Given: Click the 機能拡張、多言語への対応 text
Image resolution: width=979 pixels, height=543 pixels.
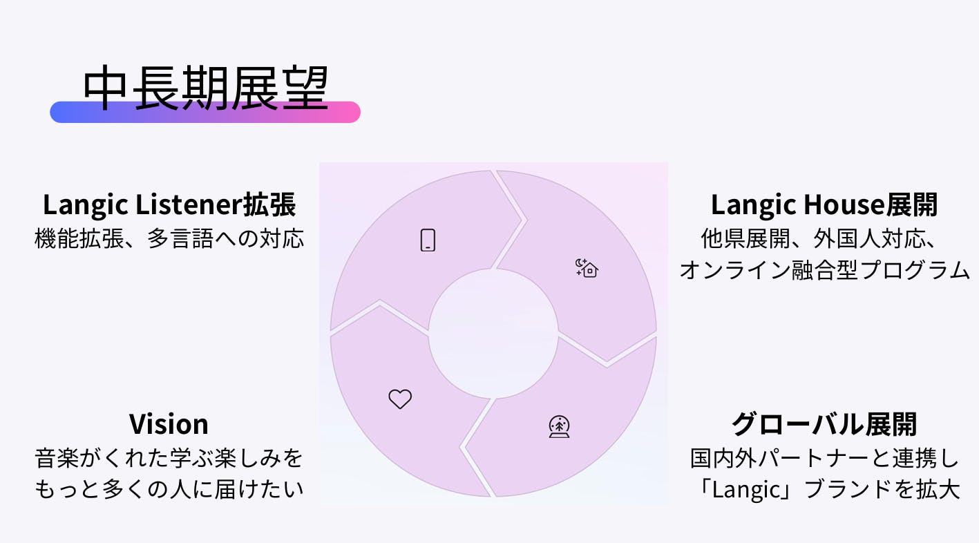Looking at the screenshot, I should click(x=169, y=239).
